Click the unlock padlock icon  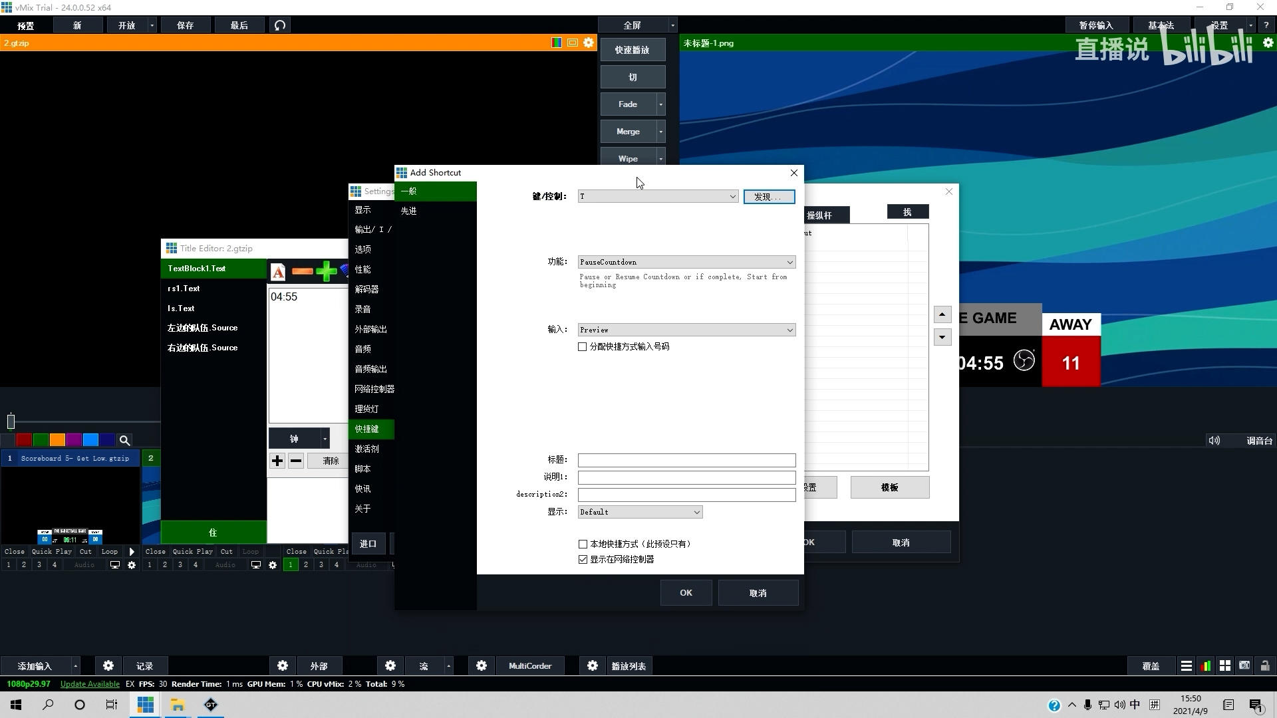pos(1264,665)
